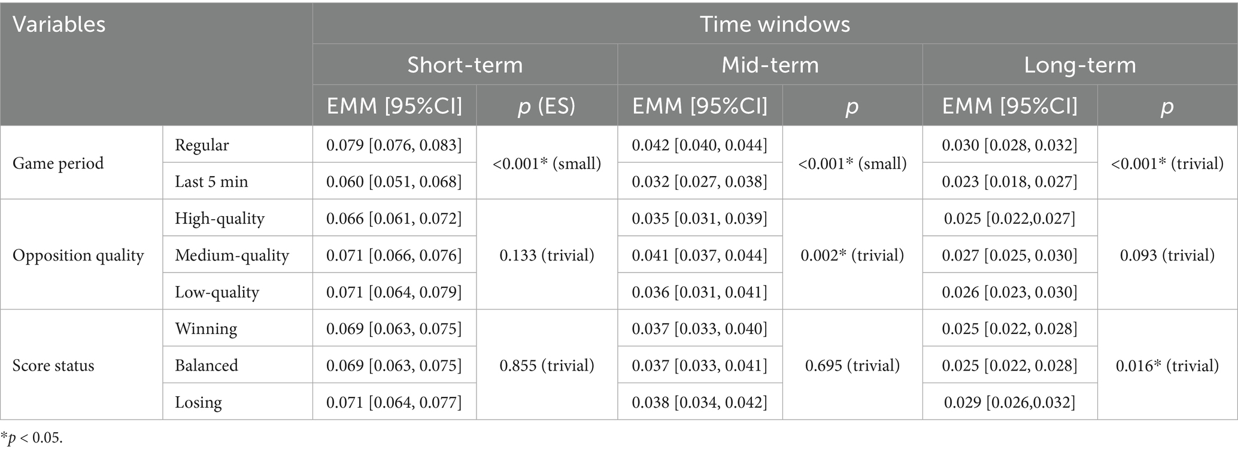Click the Regular row label
This screenshot has height=452, width=1238.
coord(202,145)
